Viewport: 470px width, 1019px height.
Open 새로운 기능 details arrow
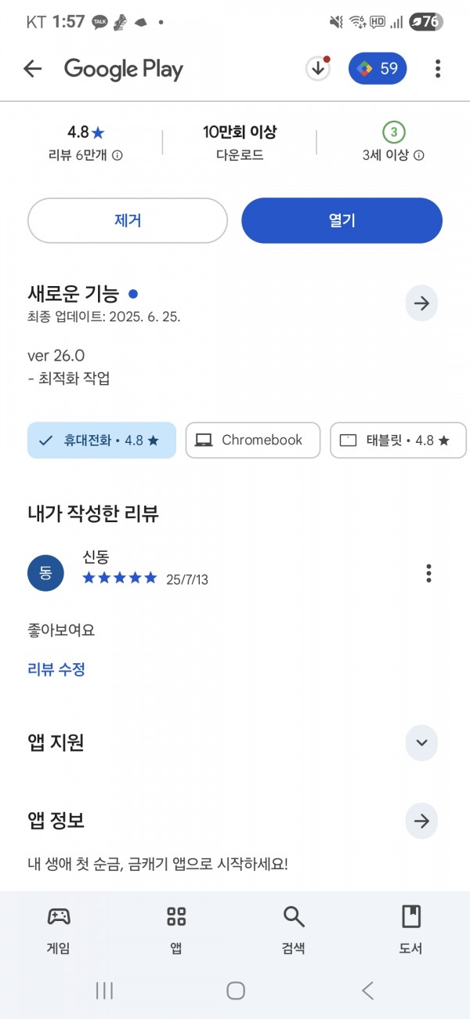421,303
